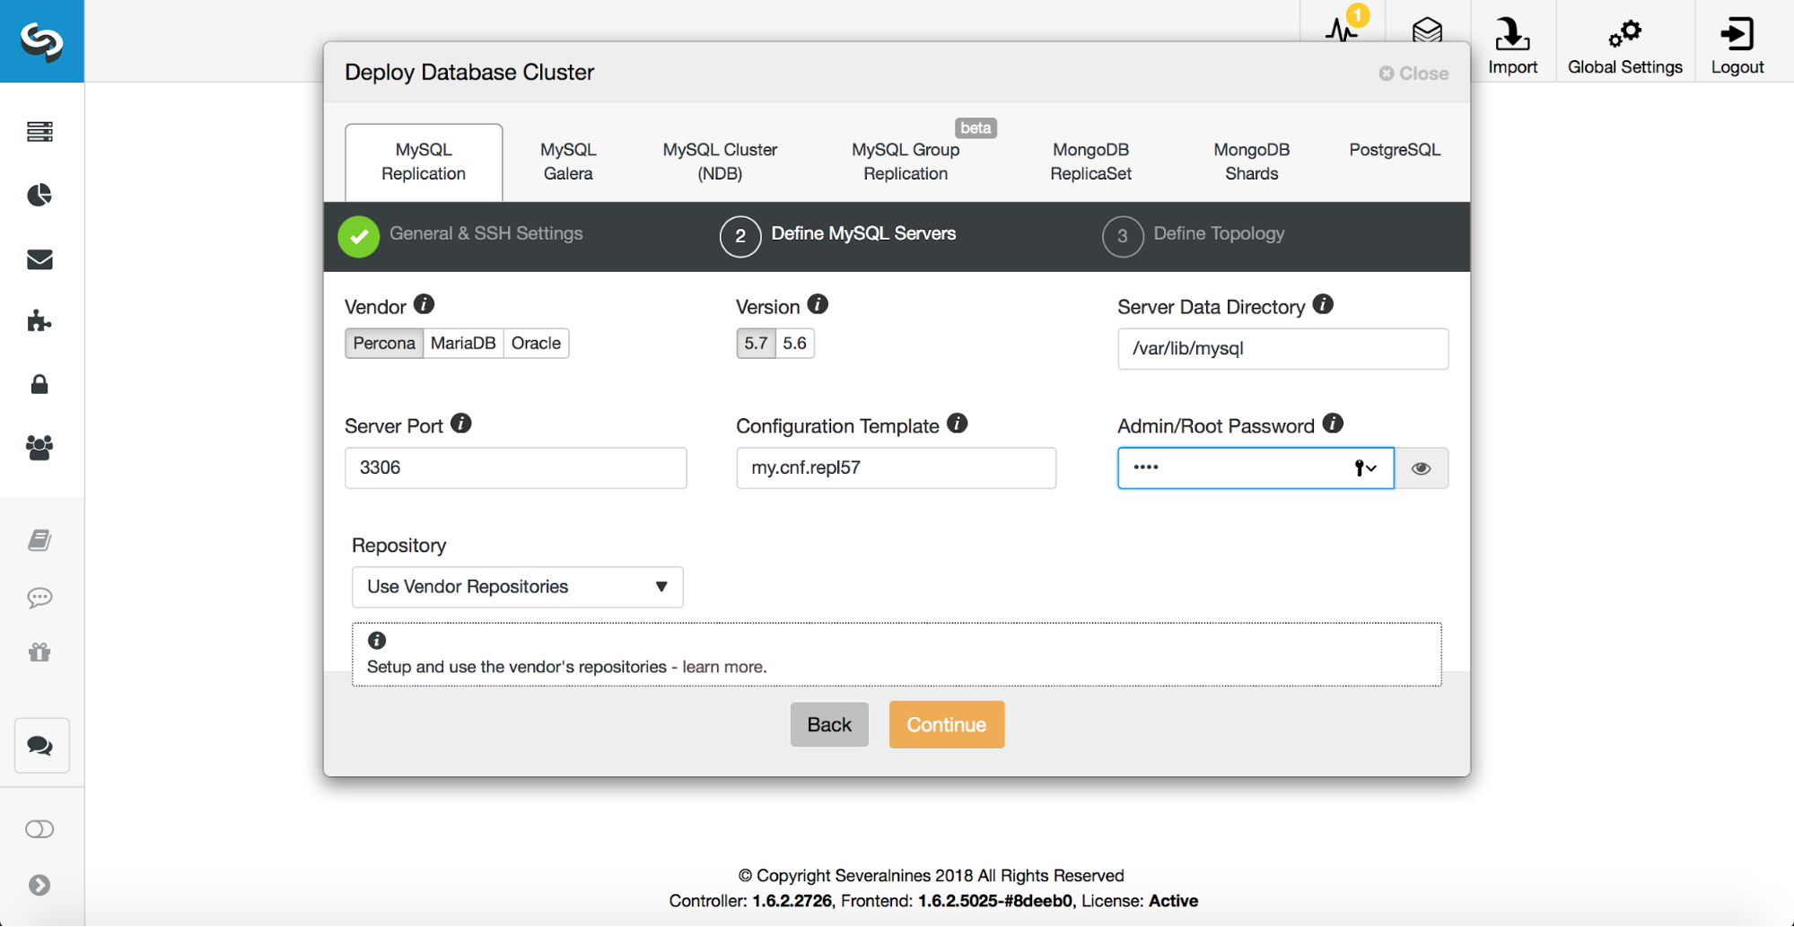Open the padlock key management icon
1794x927 pixels.
pyautogui.click(x=39, y=384)
